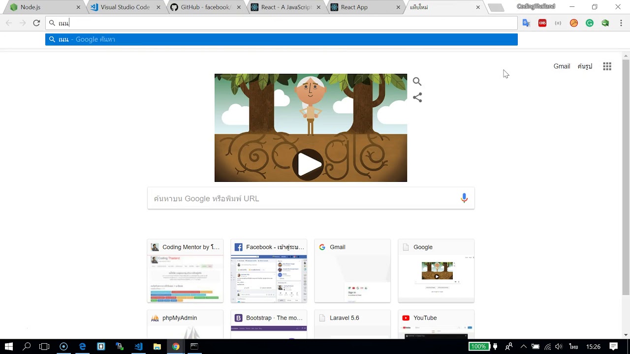630x354 pixels.
Task: Switch the Thai input language indicator
Action: tap(573, 347)
